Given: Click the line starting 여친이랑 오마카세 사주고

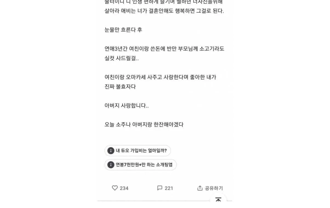Looking at the screenshot, I should point(160,77).
